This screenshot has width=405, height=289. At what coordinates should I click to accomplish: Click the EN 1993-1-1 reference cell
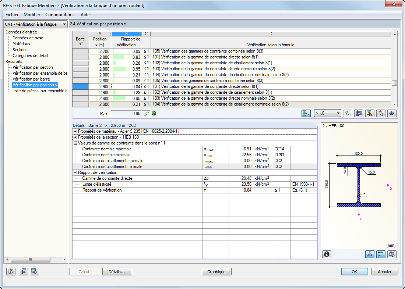[304, 184]
